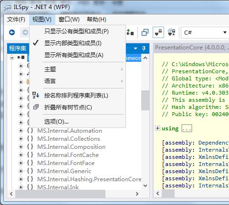
Task: Close the 视图(V) menu in the menu bar
Action: pyautogui.click(x=42, y=20)
